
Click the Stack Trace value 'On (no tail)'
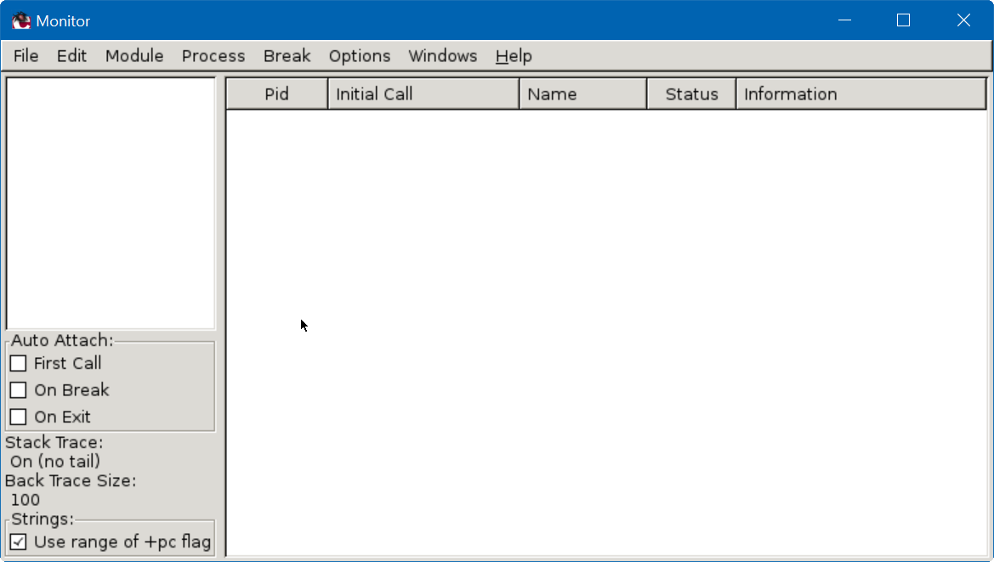(55, 462)
